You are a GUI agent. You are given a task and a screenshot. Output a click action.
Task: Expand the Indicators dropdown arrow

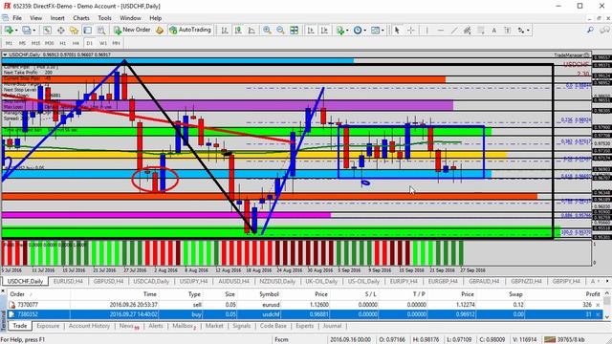[x=347, y=30]
